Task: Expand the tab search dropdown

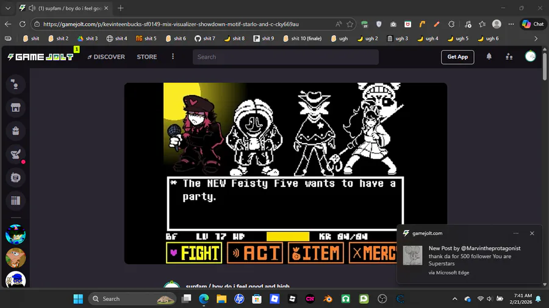Action: click(8, 8)
